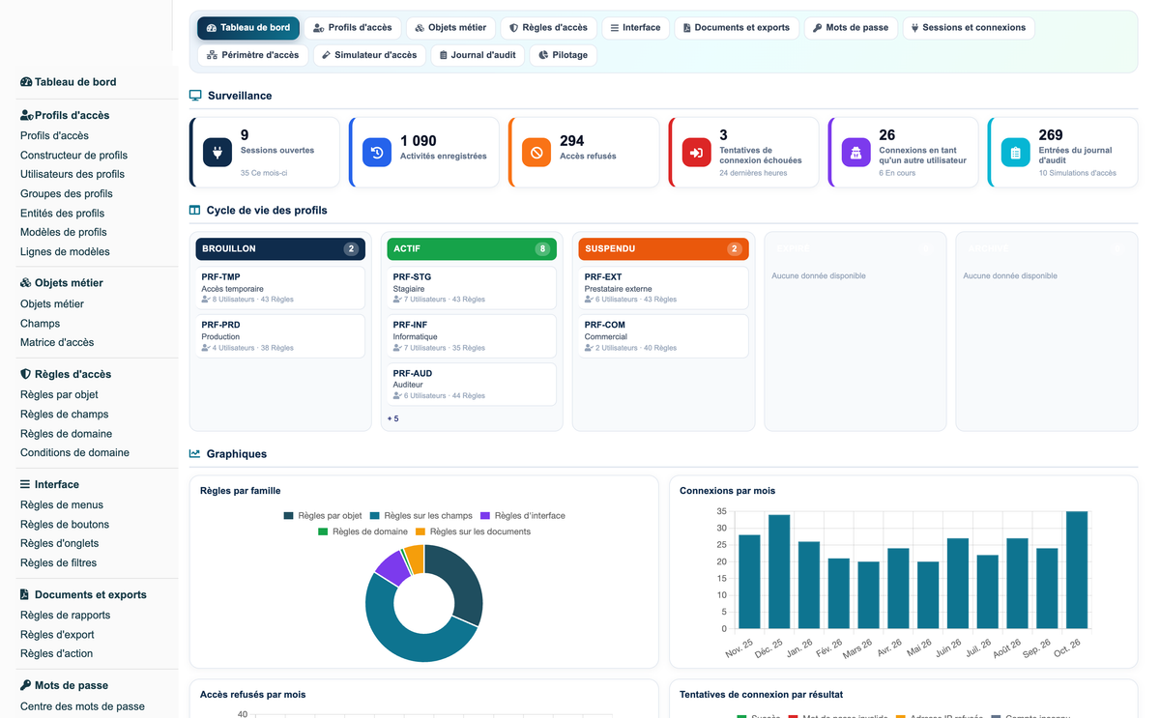
Task: Click the clipboard icon on Entrées du journal d'audit
Action: (1016, 153)
